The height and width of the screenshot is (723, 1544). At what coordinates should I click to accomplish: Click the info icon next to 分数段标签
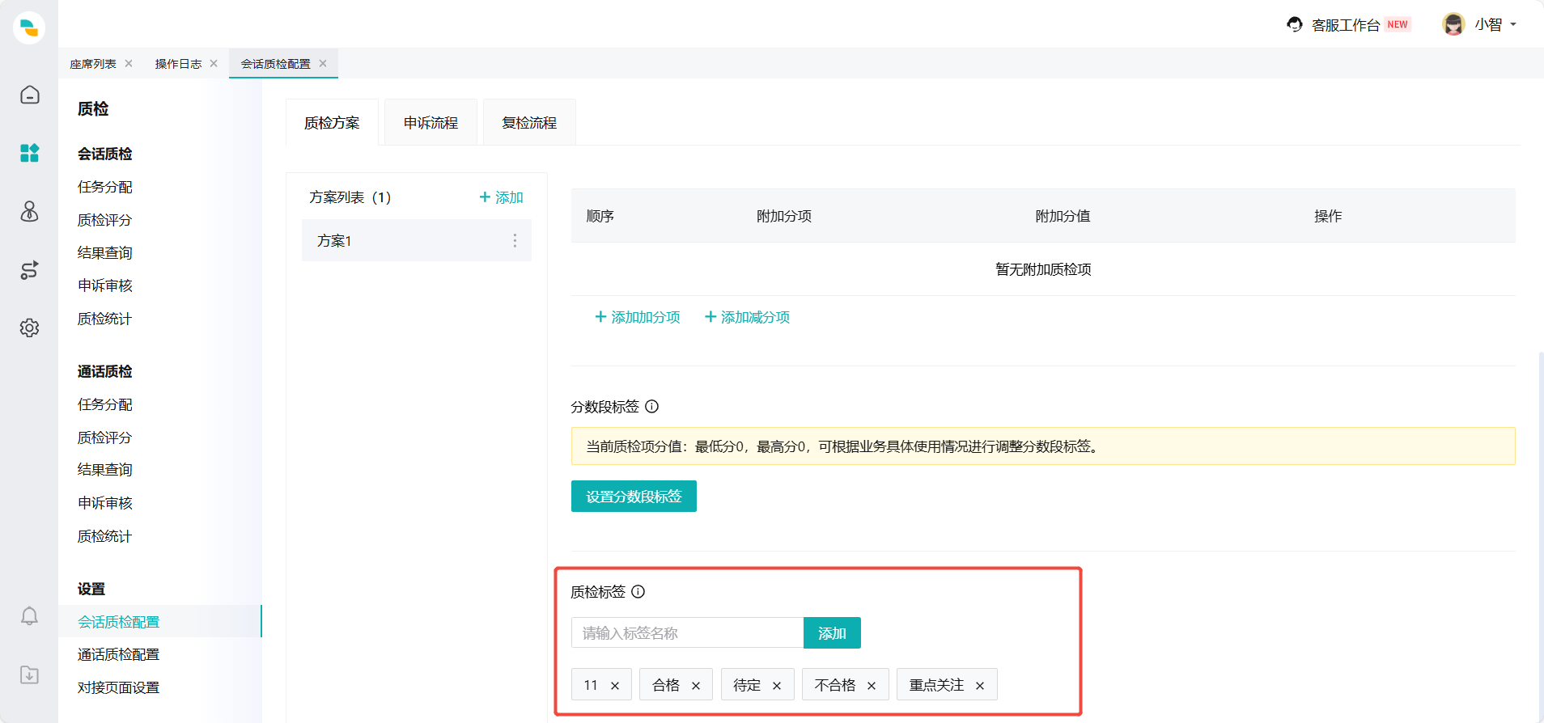[652, 406]
